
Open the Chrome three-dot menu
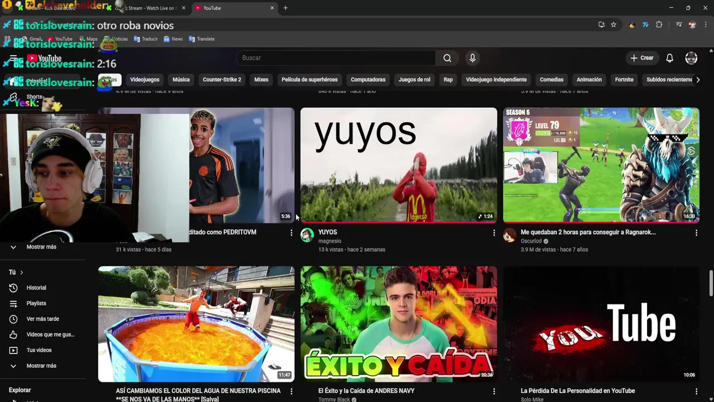click(x=706, y=25)
